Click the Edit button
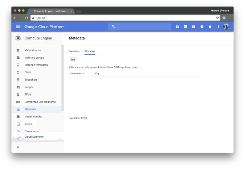The width and height of the screenshot is (245, 169). point(73,59)
